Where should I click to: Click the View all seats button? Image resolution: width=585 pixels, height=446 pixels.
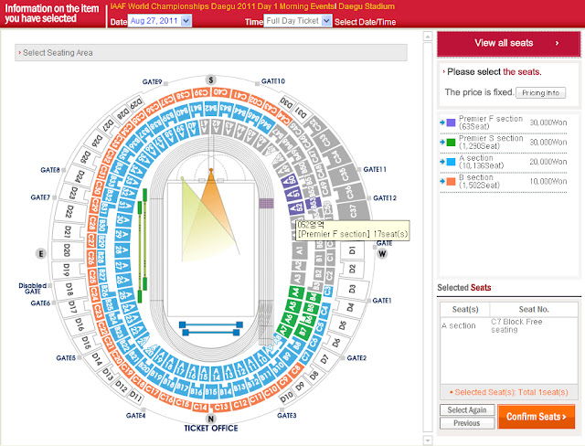(x=508, y=43)
